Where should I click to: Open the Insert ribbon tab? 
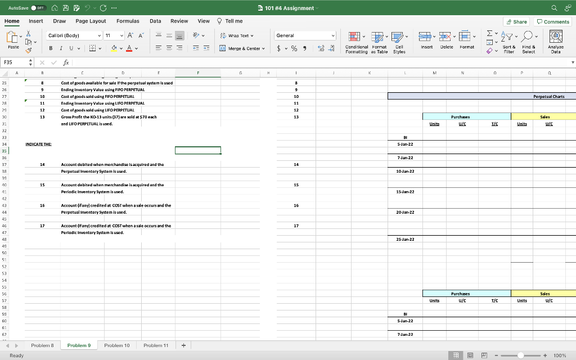[35, 21]
